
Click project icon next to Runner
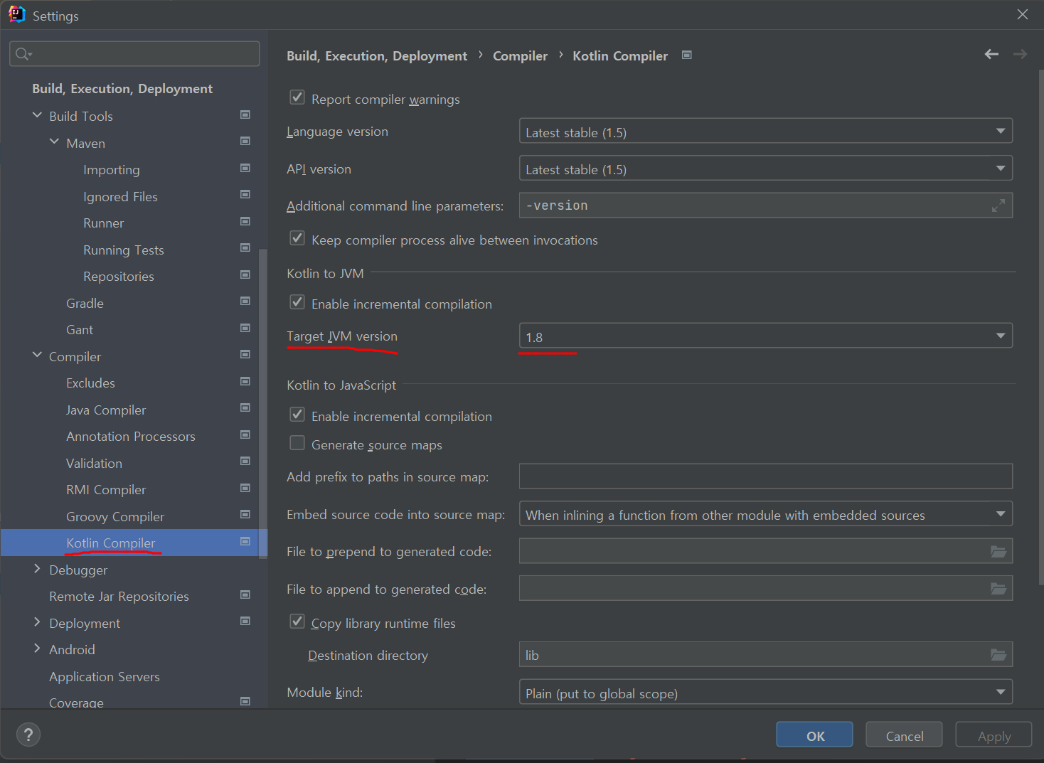245,221
